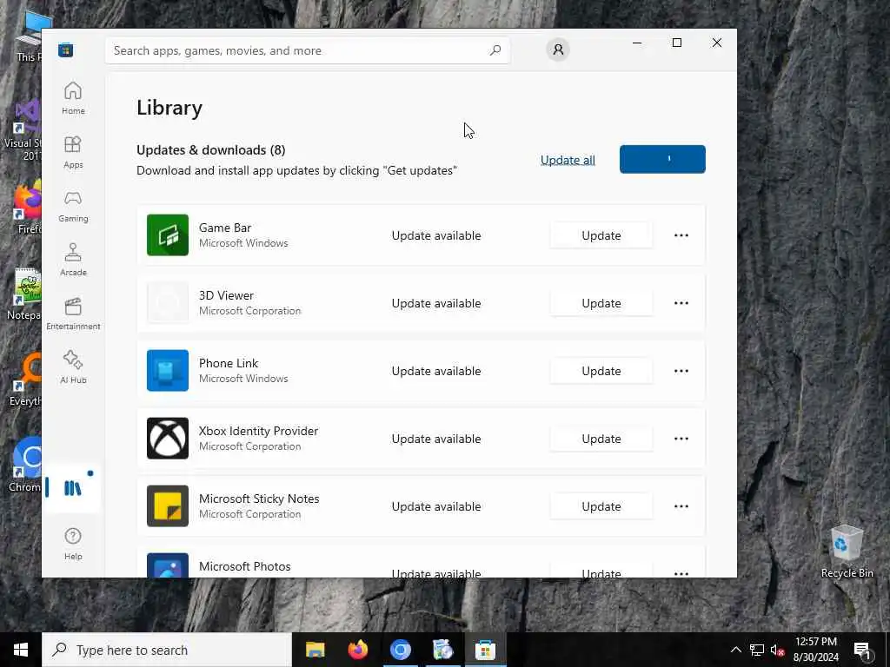Viewport: 890px width, 667px height.
Task: Click the Microsoft Photos app icon
Action: click(168, 565)
